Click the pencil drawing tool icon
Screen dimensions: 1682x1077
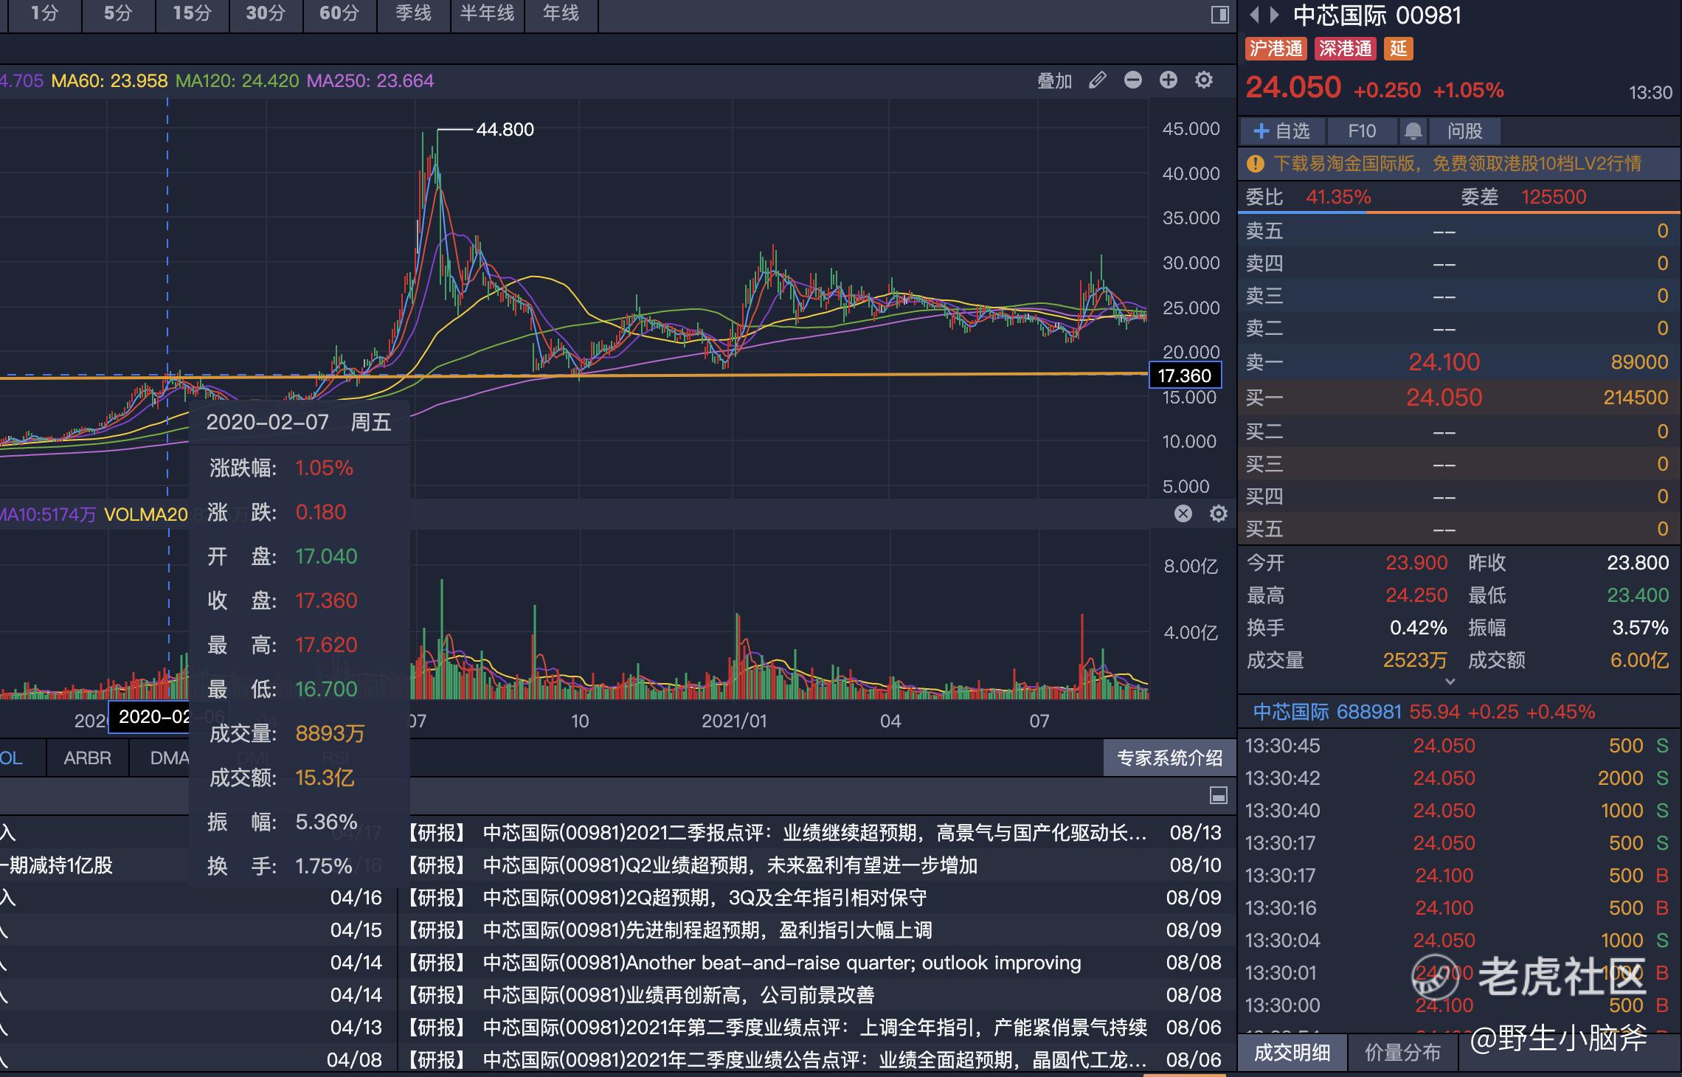pyautogui.click(x=1098, y=80)
